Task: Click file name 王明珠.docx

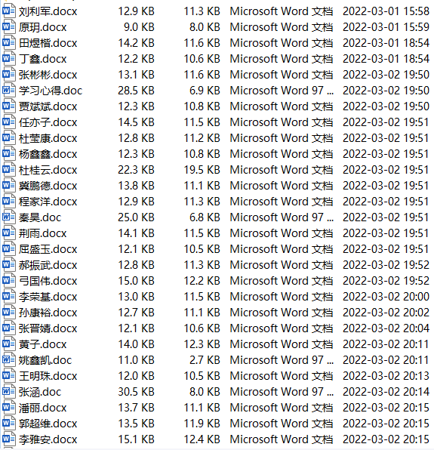Action: 48,376
